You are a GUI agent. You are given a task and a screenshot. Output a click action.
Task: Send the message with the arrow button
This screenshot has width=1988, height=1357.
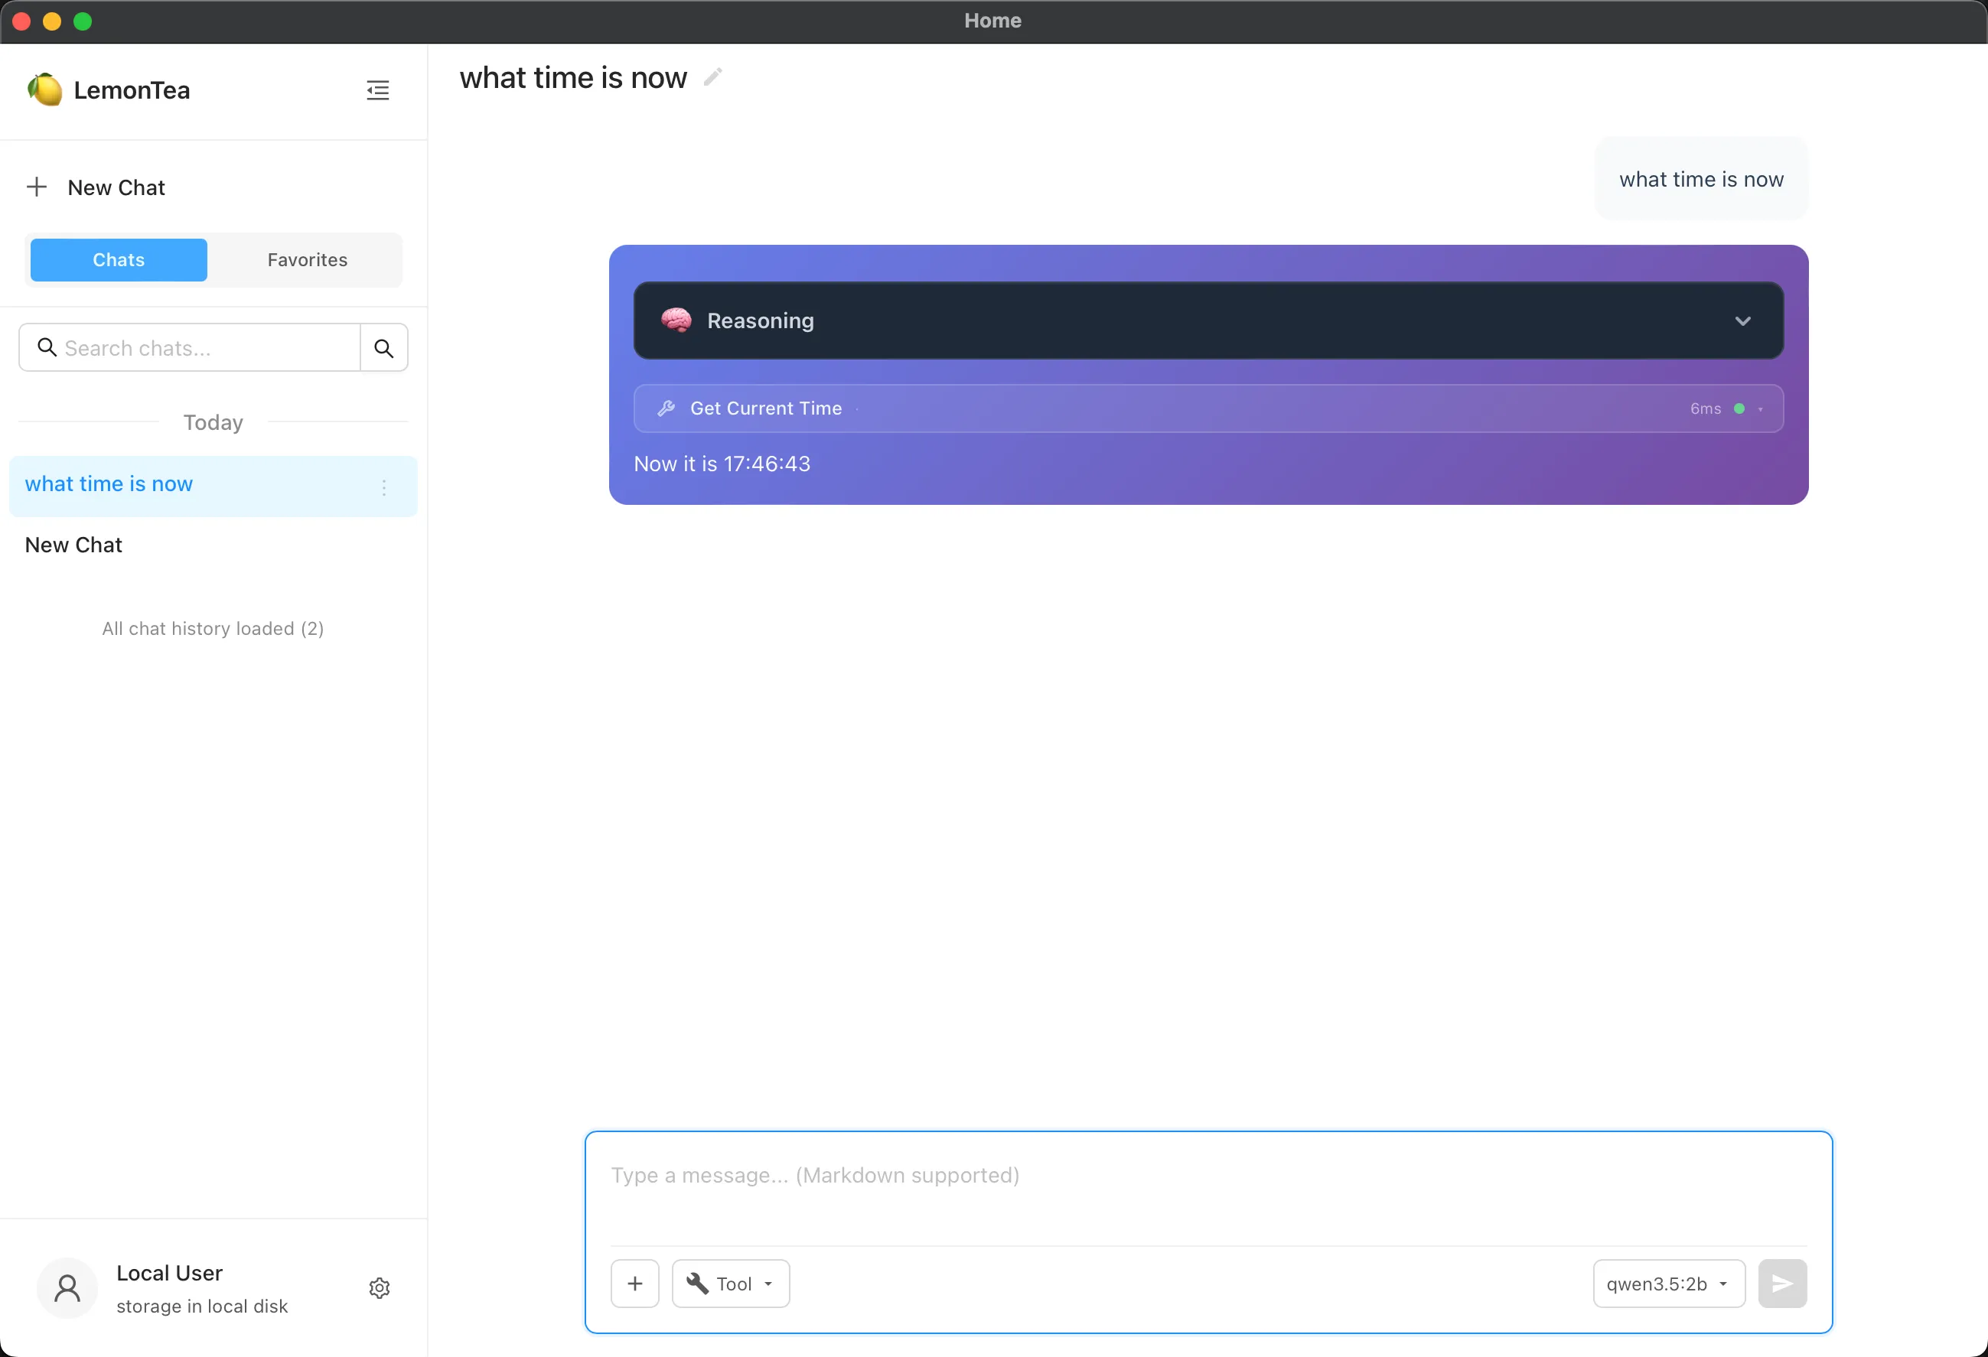1782,1284
